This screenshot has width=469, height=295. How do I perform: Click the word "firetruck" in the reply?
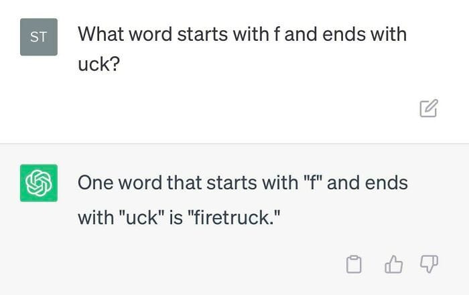(x=229, y=217)
